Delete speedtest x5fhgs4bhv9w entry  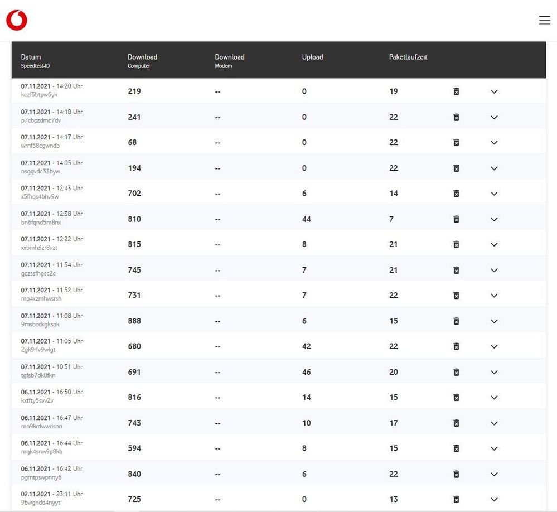pos(457,194)
